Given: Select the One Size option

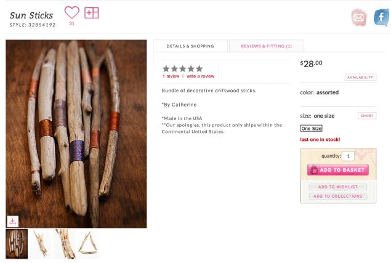Looking at the screenshot, I should click(311, 129).
